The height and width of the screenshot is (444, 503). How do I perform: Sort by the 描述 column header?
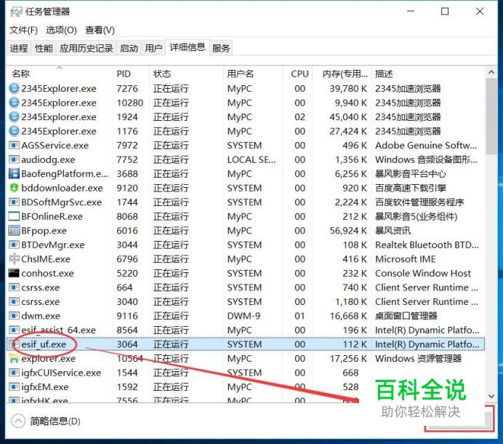428,74
